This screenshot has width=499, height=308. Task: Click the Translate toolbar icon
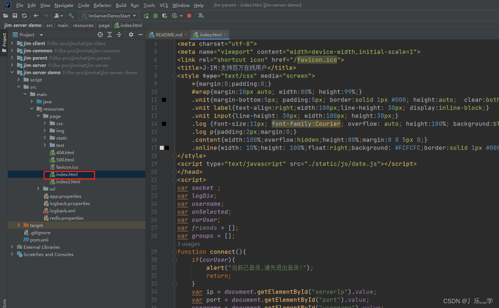[x=201, y=16]
